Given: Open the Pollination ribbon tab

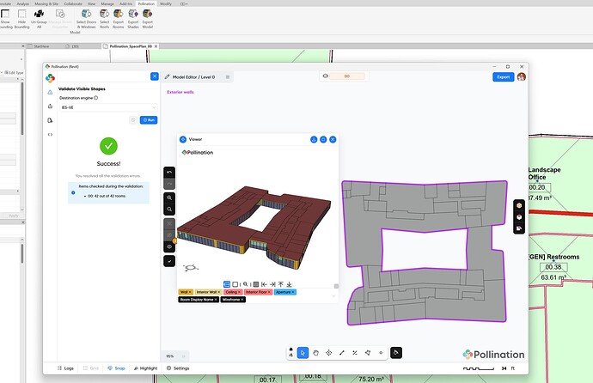Looking at the screenshot, I should pos(146,3).
